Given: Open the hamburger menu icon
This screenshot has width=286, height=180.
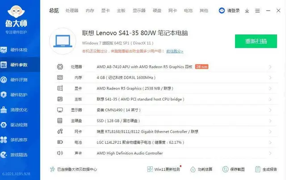Looking at the screenshot, I should coord(257,11).
